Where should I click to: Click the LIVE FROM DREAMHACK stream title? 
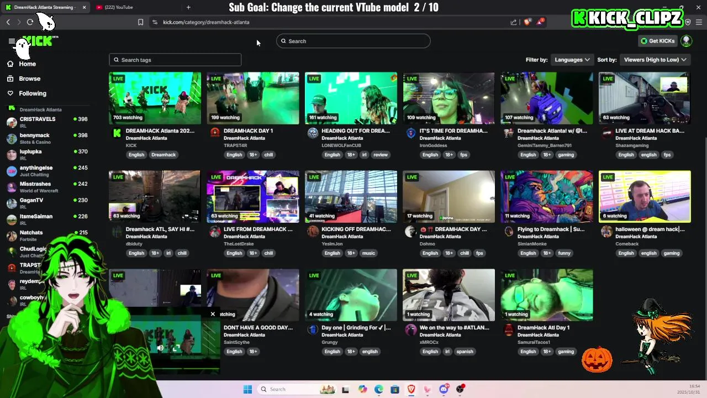258,229
